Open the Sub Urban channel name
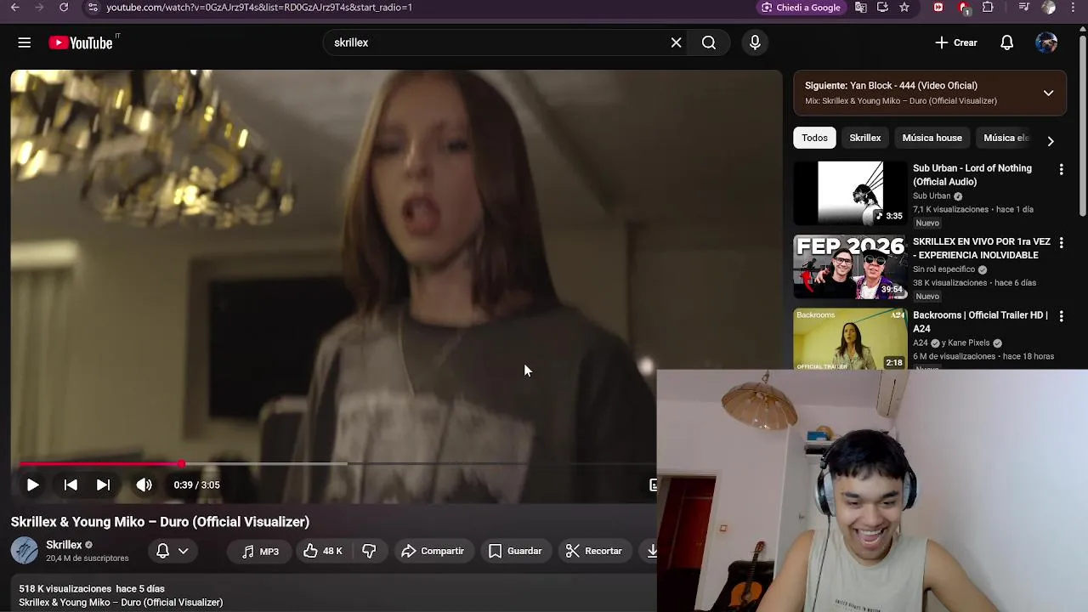The image size is (1088, 612). (x=932, y=196)
